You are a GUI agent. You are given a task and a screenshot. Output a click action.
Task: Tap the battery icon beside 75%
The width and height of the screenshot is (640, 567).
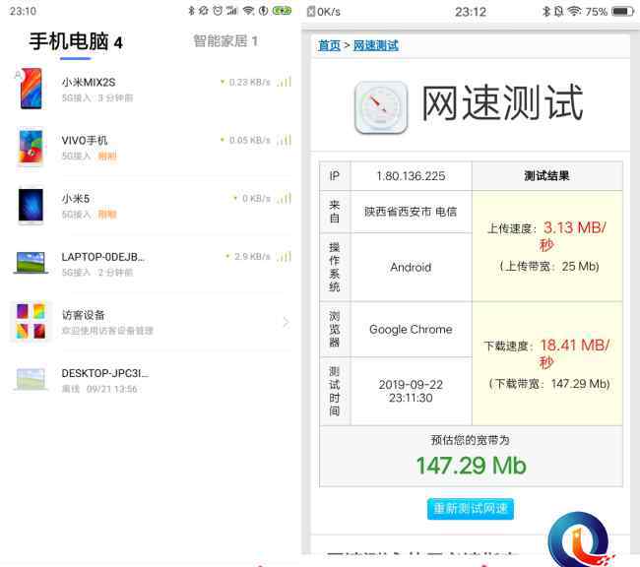pyautogui.click(x=622, y=12)
